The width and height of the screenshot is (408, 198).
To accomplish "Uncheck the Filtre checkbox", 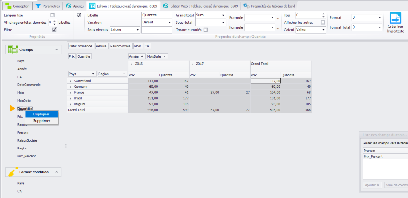I will (54, 30).
